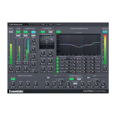Click the O-Pressor threshold knob
116x116 pixels.
click(43, 53)
